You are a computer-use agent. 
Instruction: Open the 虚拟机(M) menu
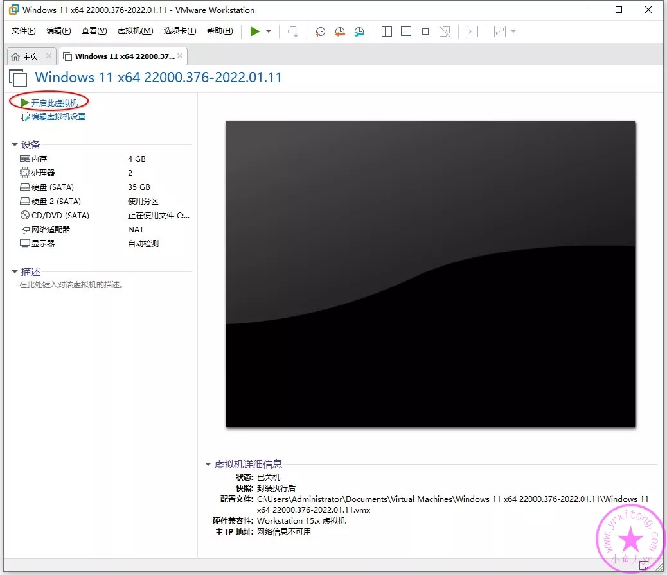point(135,31)
